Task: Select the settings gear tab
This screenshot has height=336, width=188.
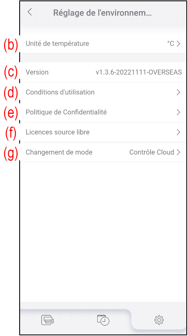Action: (159, 320)
